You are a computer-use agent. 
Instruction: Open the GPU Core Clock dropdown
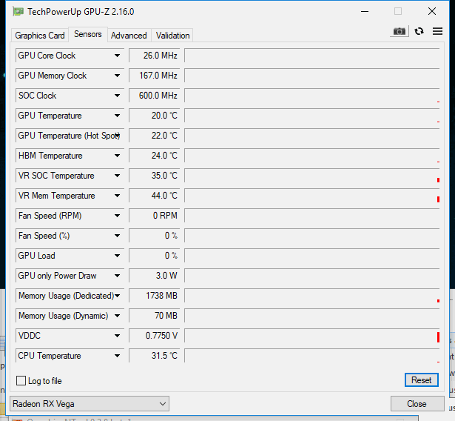(117, 56)
